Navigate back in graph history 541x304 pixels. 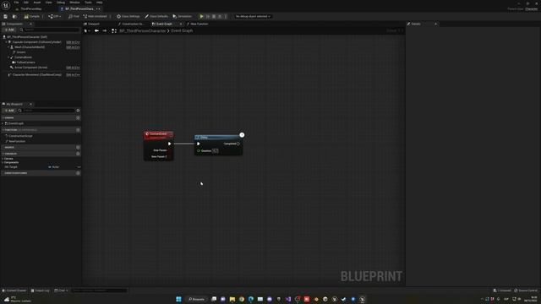point(96,31)
